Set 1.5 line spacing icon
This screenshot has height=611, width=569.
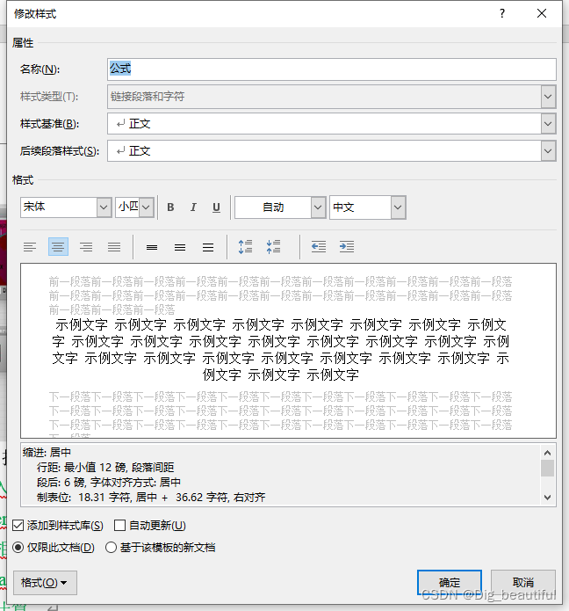pos(180,247)
